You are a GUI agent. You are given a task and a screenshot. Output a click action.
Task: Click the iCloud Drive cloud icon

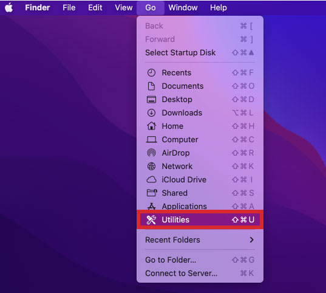pos(151,179)
